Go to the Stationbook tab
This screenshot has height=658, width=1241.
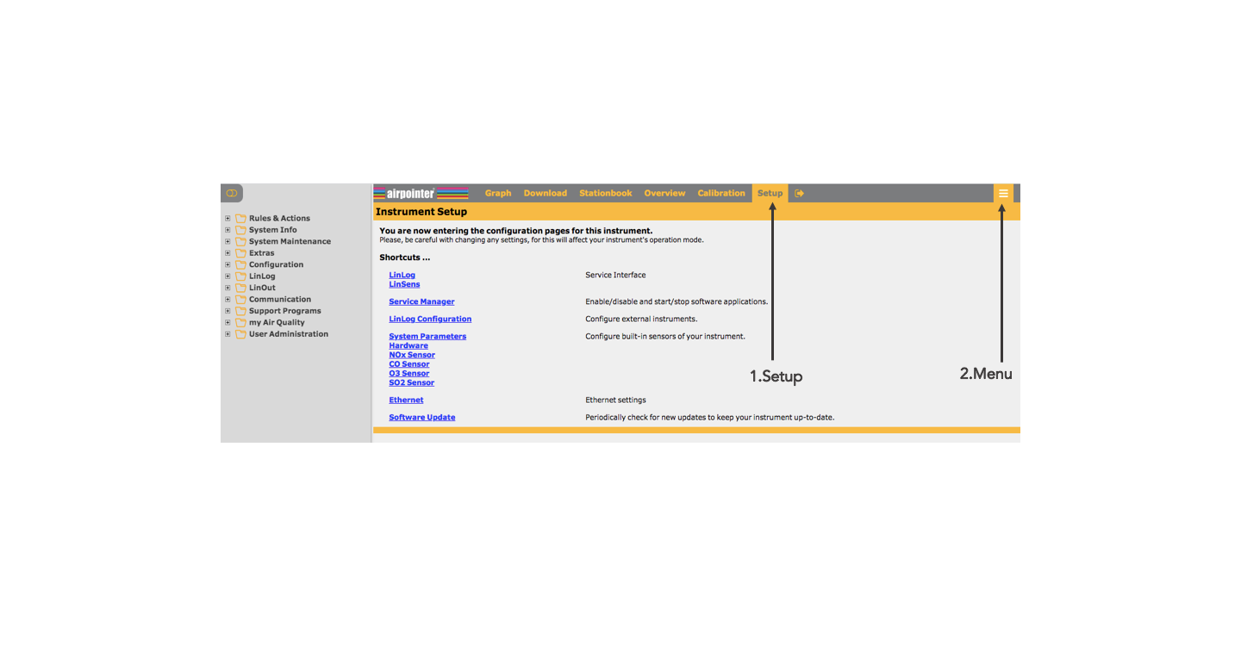point(605,194)
